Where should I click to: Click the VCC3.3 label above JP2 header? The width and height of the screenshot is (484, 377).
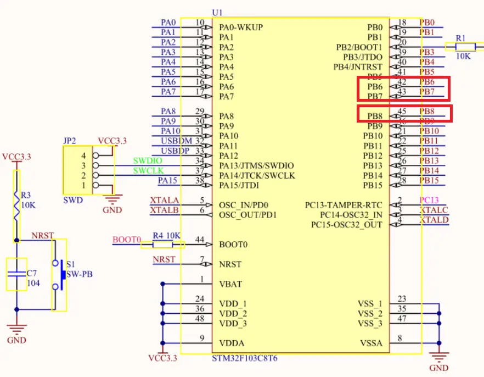(112, 141)
